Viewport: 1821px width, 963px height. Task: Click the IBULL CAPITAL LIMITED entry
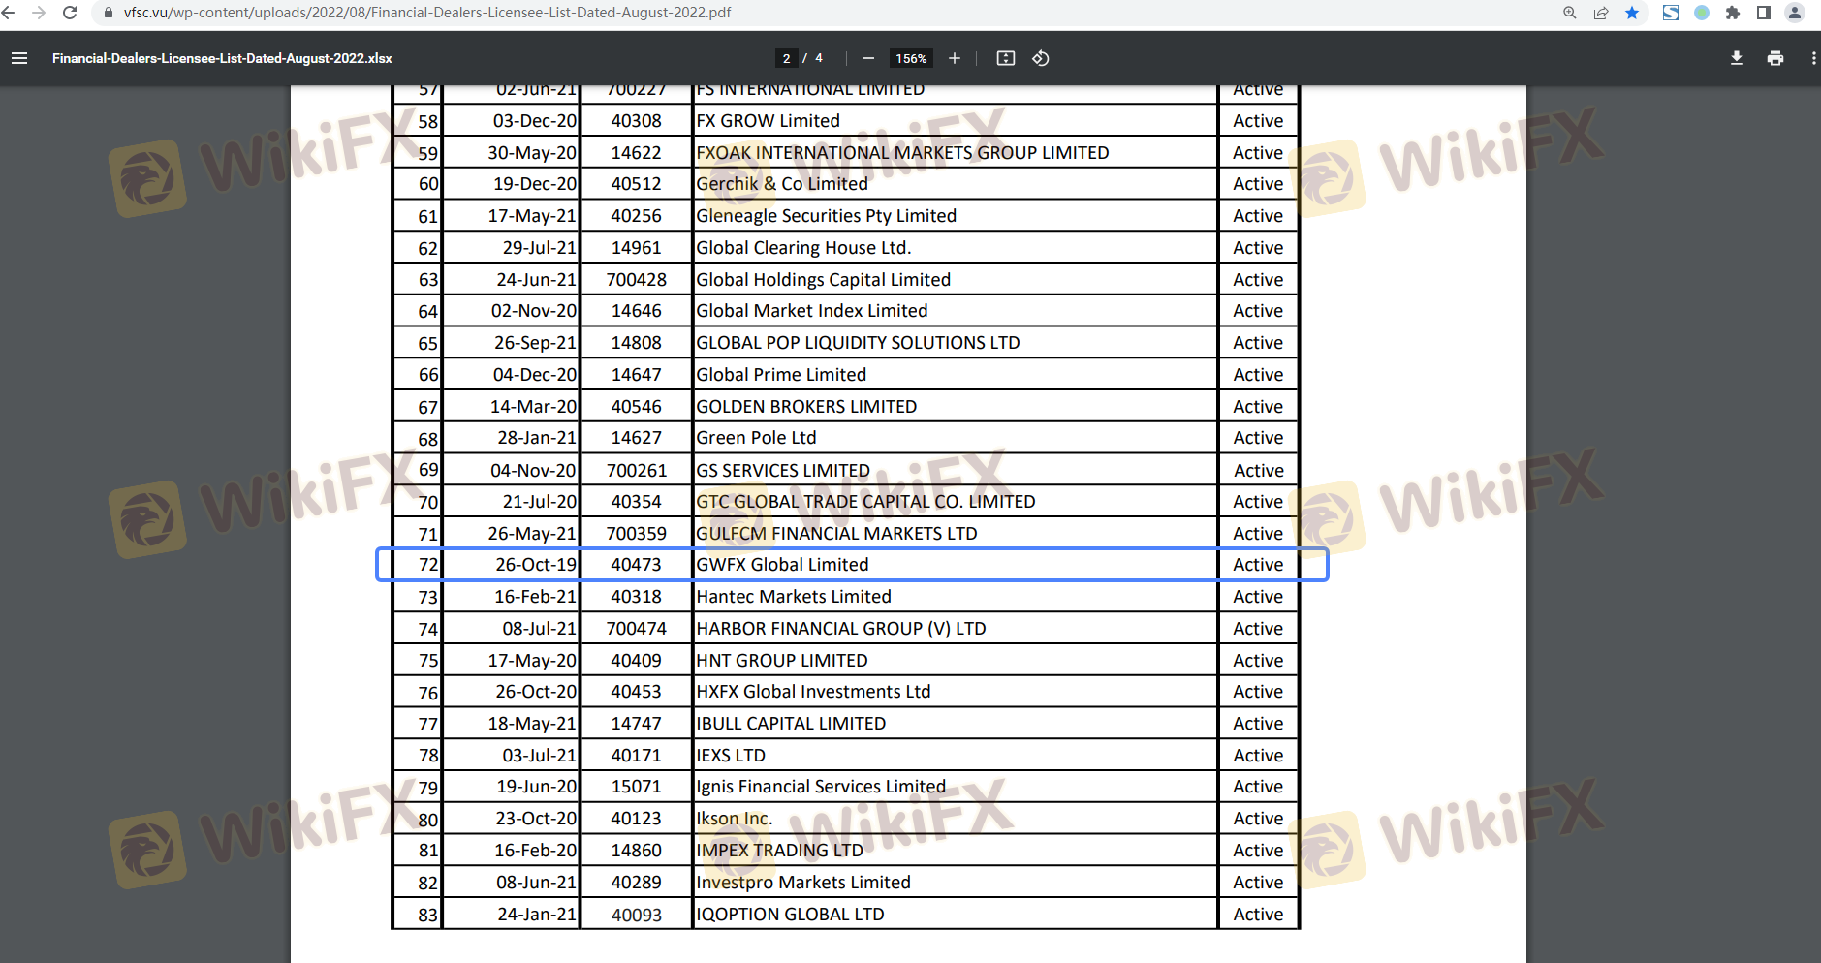coord(791,724)
